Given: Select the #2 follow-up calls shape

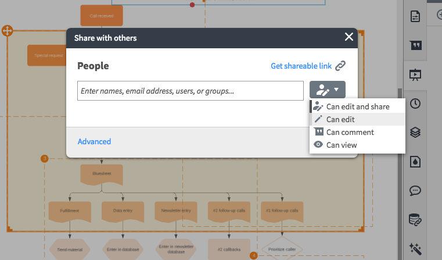Looking at the screenshot, I should click(229, 212).
